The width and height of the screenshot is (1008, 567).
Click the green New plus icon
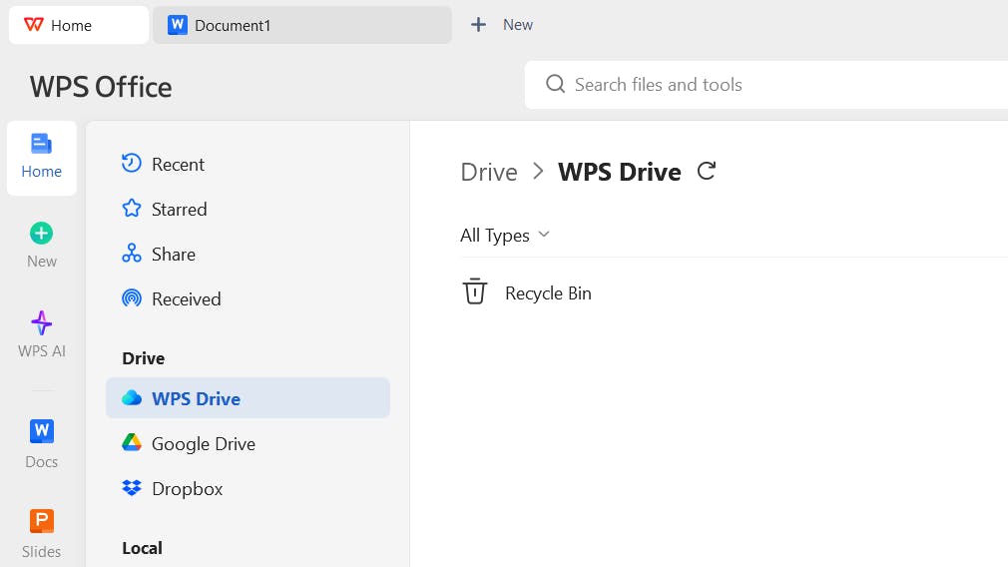(42, 234)
